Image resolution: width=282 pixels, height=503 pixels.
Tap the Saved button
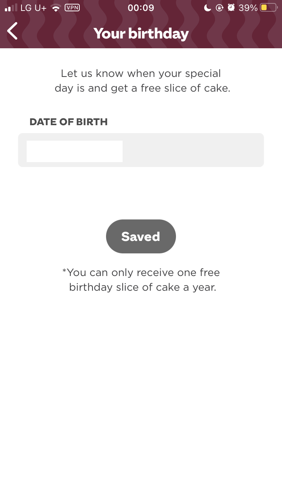141,236
